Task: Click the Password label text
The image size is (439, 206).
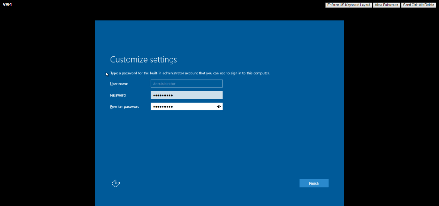Action: (x=118, y=95)
